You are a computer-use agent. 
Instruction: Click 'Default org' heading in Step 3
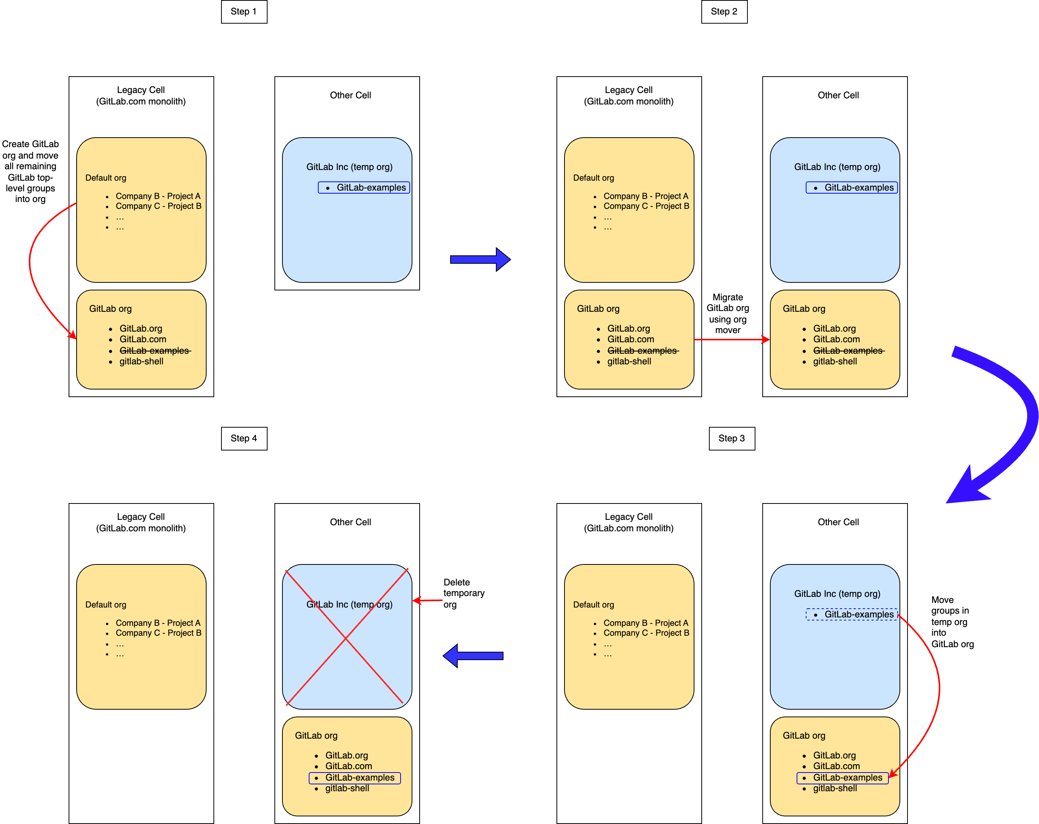click(594, 605)
